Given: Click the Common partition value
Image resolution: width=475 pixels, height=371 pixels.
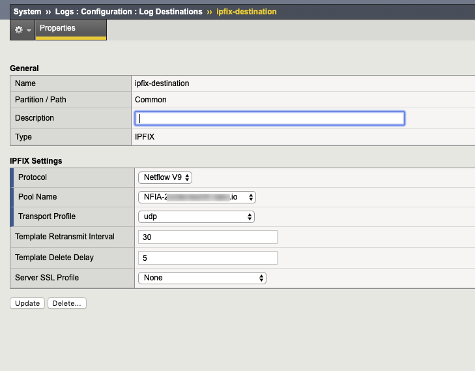Looking at the screenshot, I should 151,100.
